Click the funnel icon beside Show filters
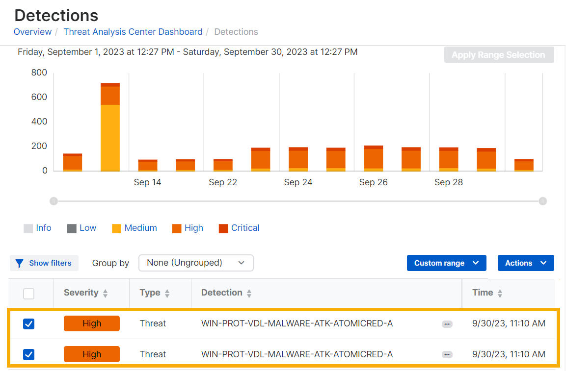The image size is (566, 371). pos(19,263)
